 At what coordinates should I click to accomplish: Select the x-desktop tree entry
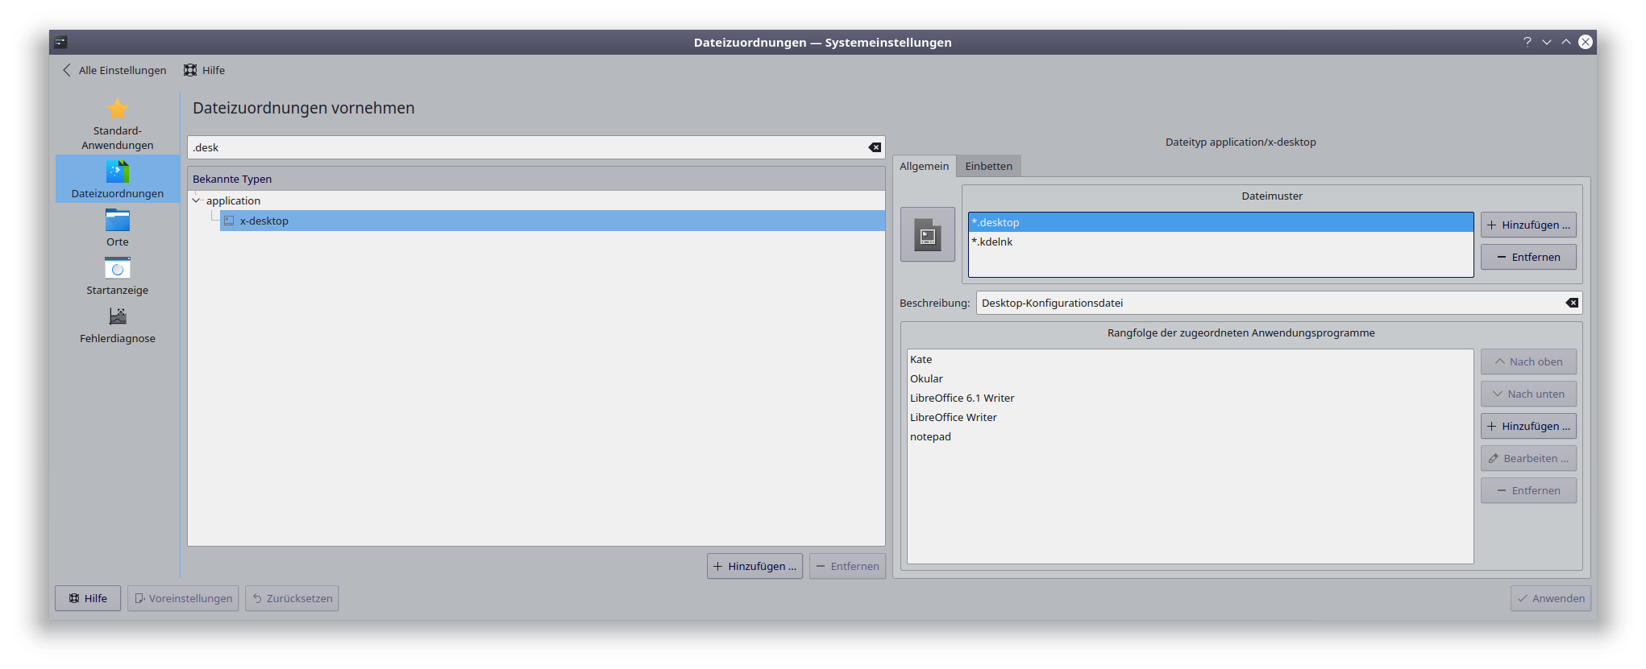point(552,221)
